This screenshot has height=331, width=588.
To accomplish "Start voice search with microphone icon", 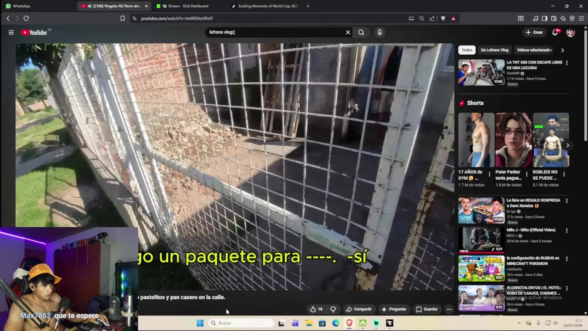I will point(379,32).
